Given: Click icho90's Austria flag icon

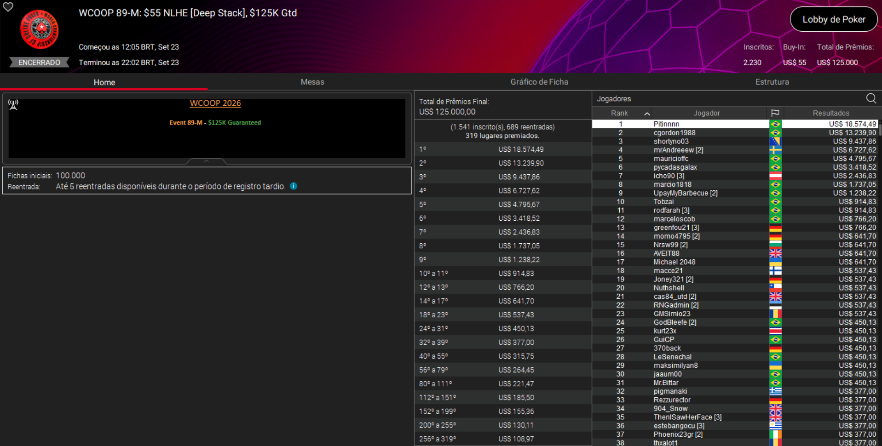Looking at the screenshot, I should point(775,176).
